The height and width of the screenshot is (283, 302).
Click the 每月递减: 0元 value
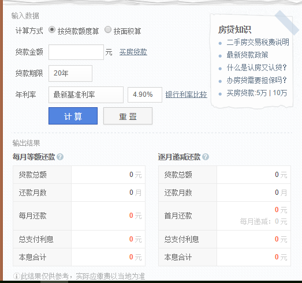263,221
